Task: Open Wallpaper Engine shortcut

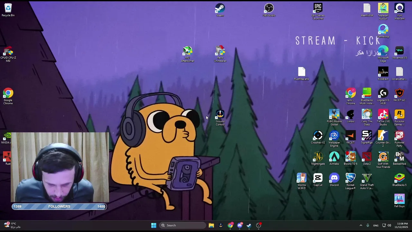Action: 334,139
